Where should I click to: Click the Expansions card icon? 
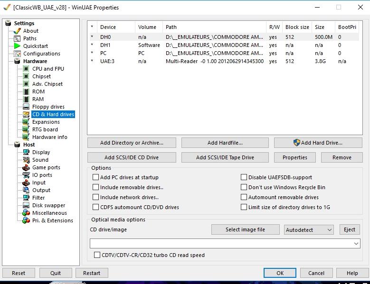coord(26,122)
